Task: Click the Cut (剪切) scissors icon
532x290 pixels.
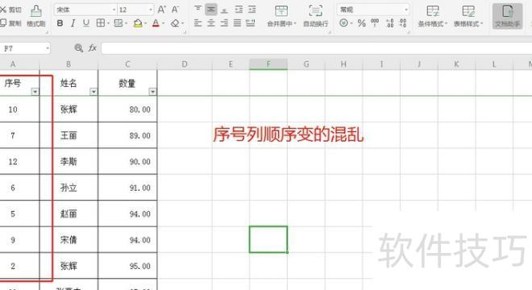Action: (3, 10)
